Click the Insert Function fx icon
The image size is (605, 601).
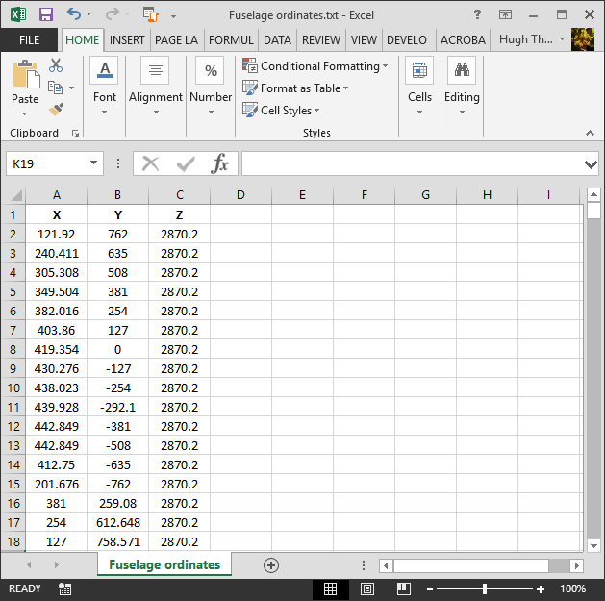pos(220,163)
